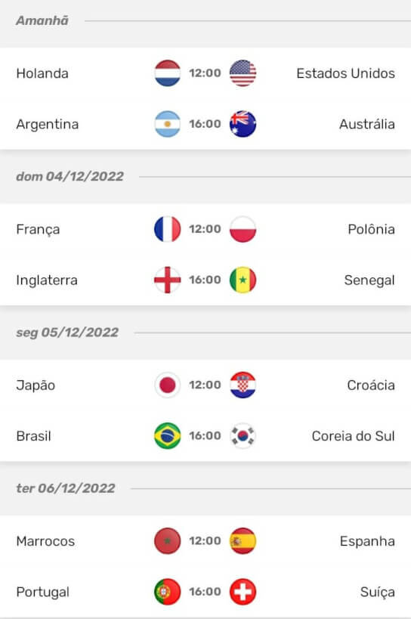Select the ter 06/12/2022 date header
The width and height of the screenshot is (411, 619).
pos(66,488)
